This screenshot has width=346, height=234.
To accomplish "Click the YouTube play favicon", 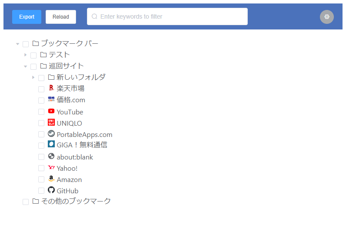I will [x=51, y=111].
